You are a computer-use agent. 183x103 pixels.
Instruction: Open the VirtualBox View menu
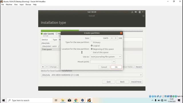(16, 5)
